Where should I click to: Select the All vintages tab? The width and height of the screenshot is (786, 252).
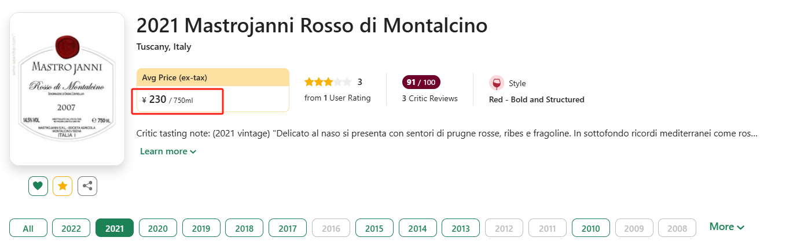(28, 228)
